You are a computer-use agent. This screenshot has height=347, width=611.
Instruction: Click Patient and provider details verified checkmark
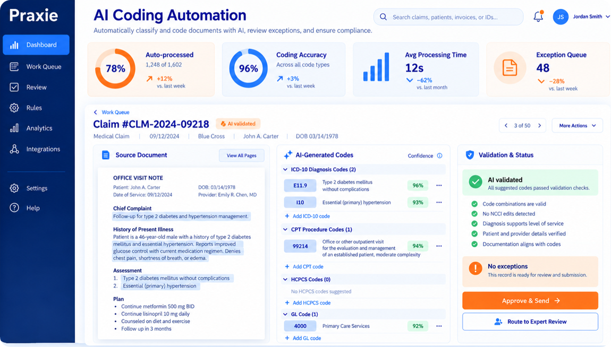(474, 234)
